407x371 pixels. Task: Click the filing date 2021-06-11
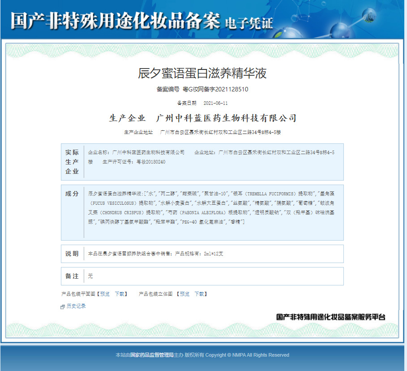[216, 103]
